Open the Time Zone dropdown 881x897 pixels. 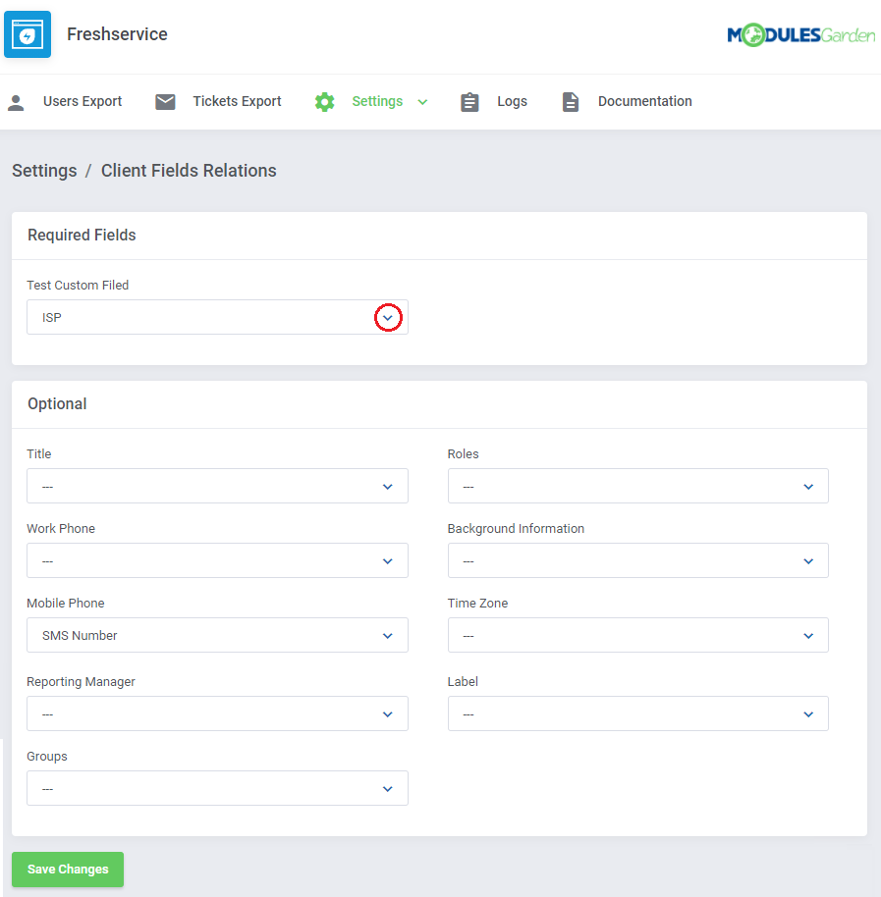coord(638,635)
